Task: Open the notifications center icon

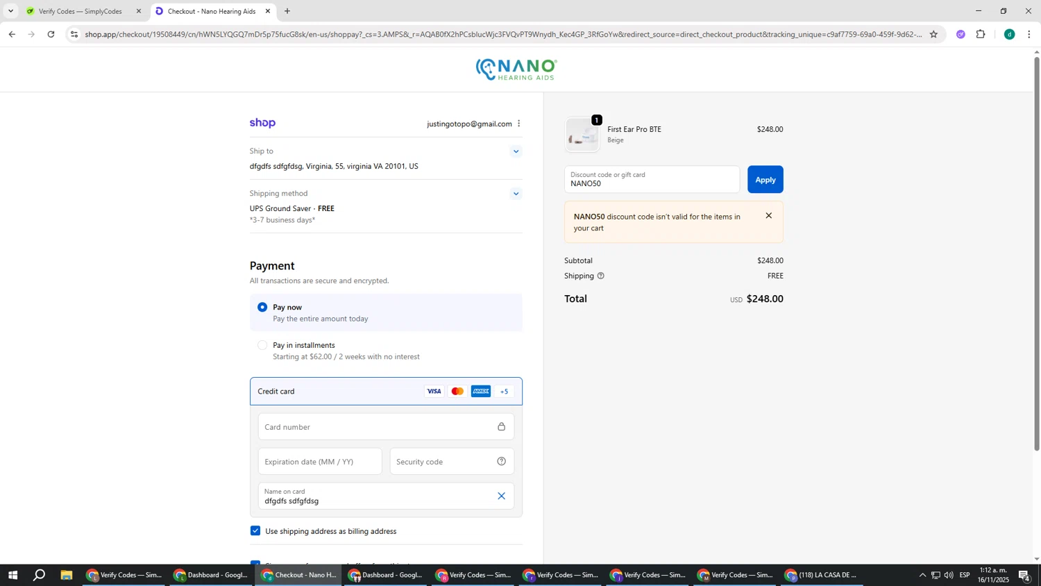Action: 1024,575
